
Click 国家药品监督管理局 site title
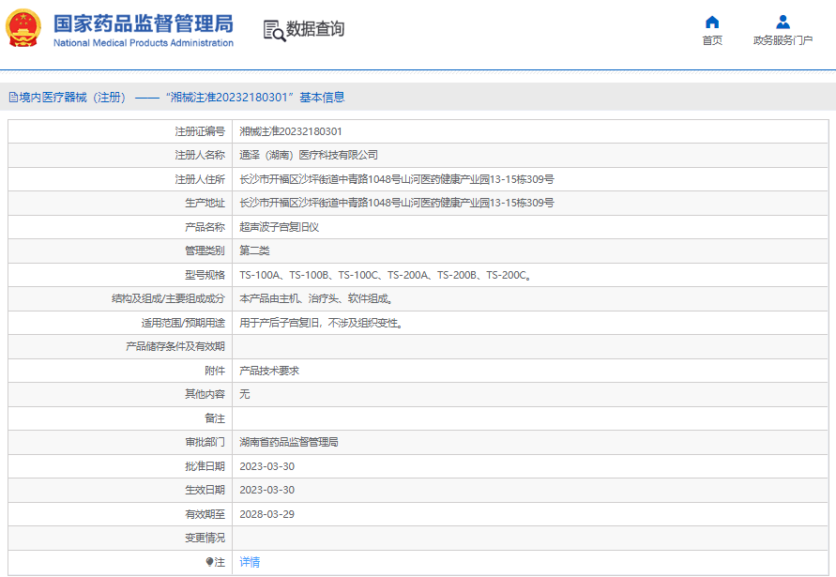click(x=144, y=24)
